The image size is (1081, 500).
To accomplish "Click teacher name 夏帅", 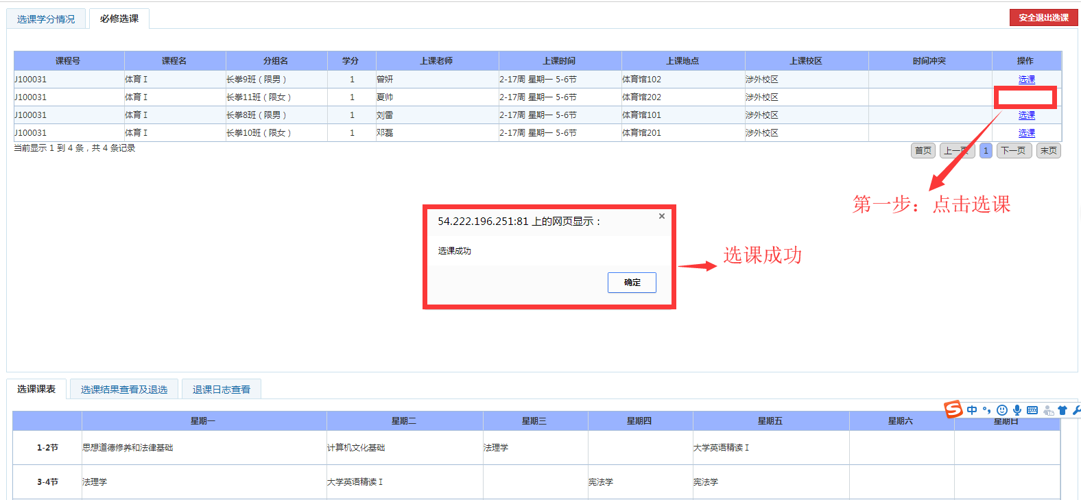I will [x=385, y=97].
